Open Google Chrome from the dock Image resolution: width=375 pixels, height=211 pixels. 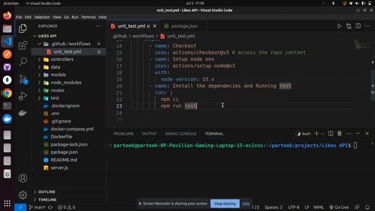(7, 93)
